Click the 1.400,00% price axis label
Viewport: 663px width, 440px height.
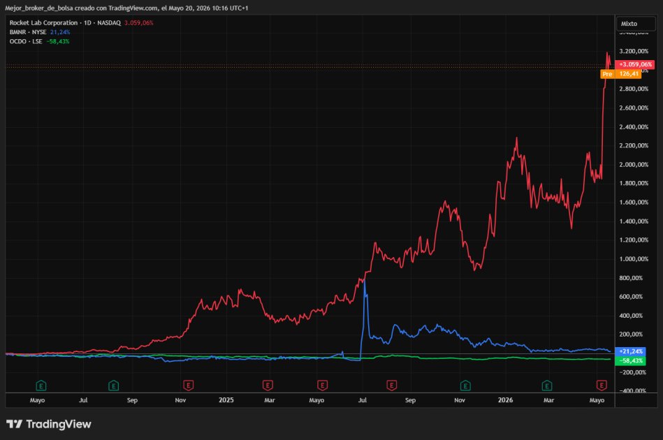pos(634,221)
